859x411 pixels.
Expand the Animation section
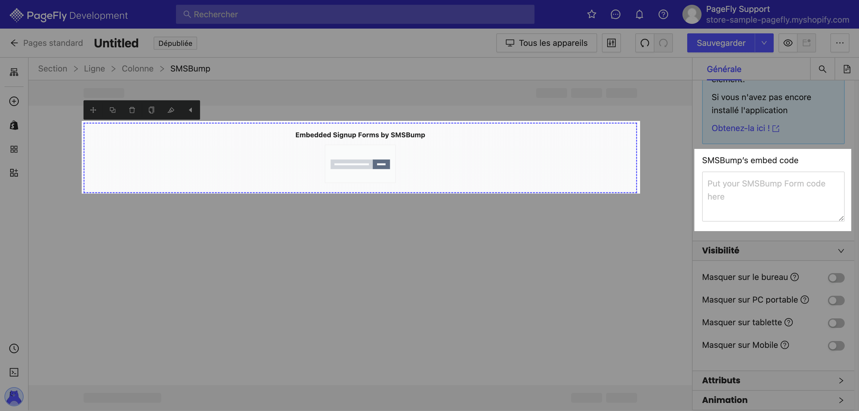click(773, 400)
